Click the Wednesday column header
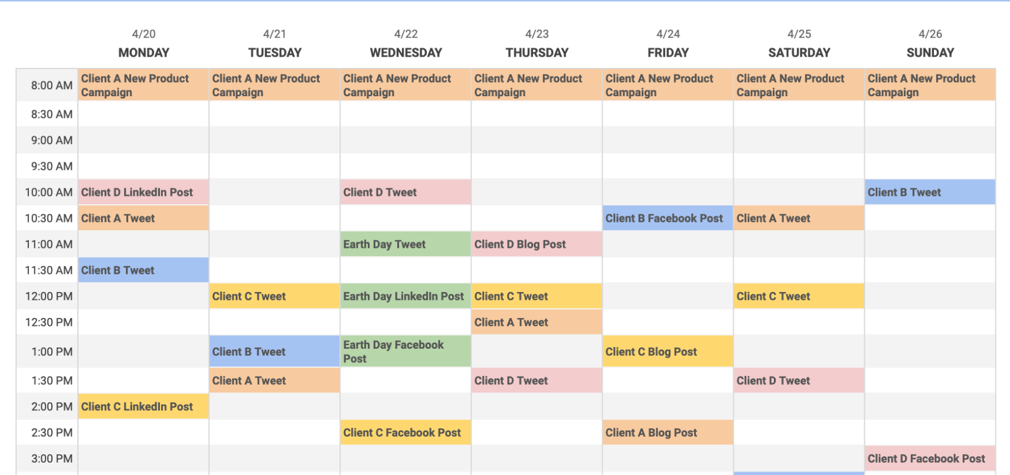The image size is (1010, 475). coord(406,53)
